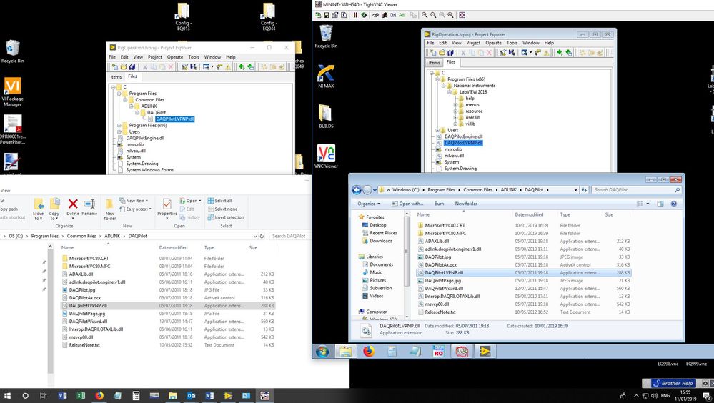Image resolution: width=714 pixels, height=403 pixels.
Task: Click Zoom in magnifier in TightVNC toolbar
Action: [425, 15]
